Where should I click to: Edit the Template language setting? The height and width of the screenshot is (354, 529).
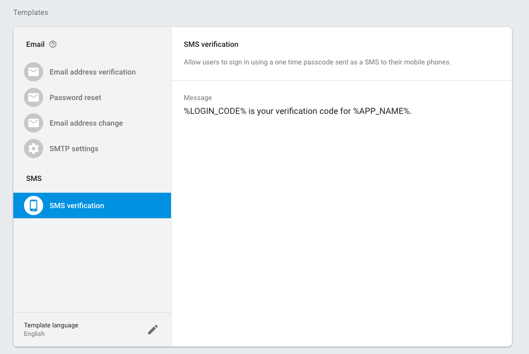(x=51, y=325)
